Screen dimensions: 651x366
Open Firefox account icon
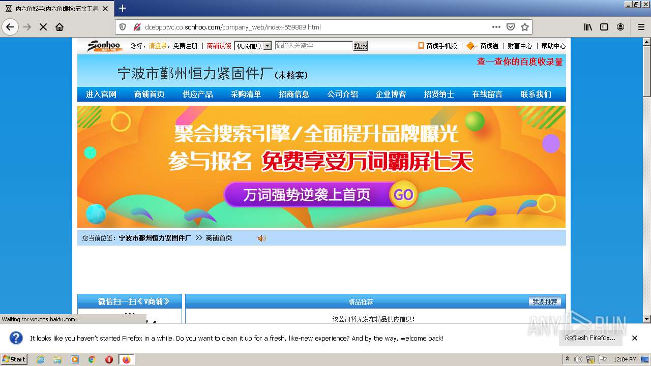(620, 27)
